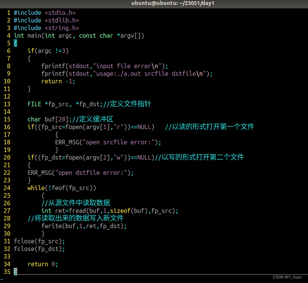Click the 'fclose(fp_dst);' line
308x283 pixels.
click(x=39, y=249)
